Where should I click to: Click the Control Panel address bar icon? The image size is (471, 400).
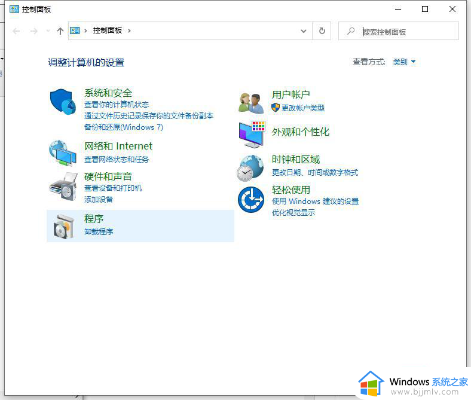click(75, 30)
